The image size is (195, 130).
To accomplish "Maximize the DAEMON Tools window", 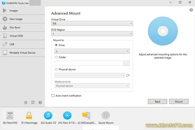I will coord(180,2).
